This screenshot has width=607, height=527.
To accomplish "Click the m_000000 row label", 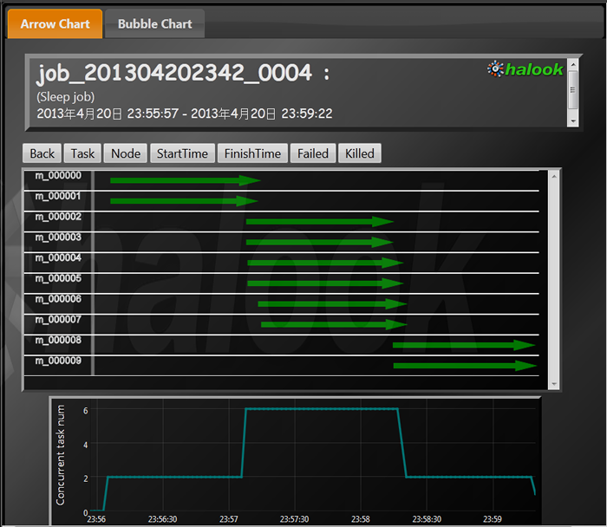I will (58, 176).
